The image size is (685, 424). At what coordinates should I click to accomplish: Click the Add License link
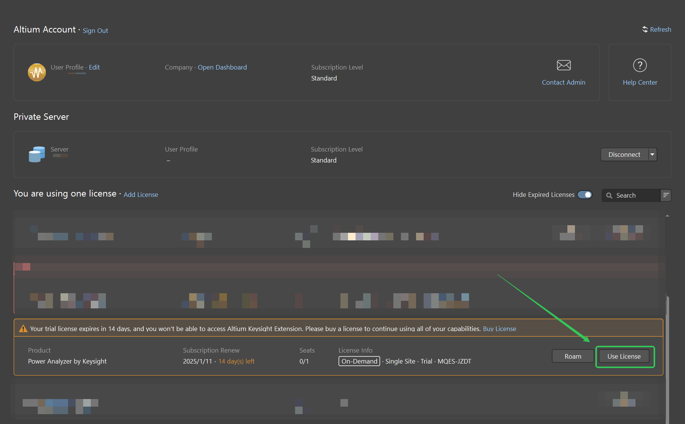(x=141, y=195)
